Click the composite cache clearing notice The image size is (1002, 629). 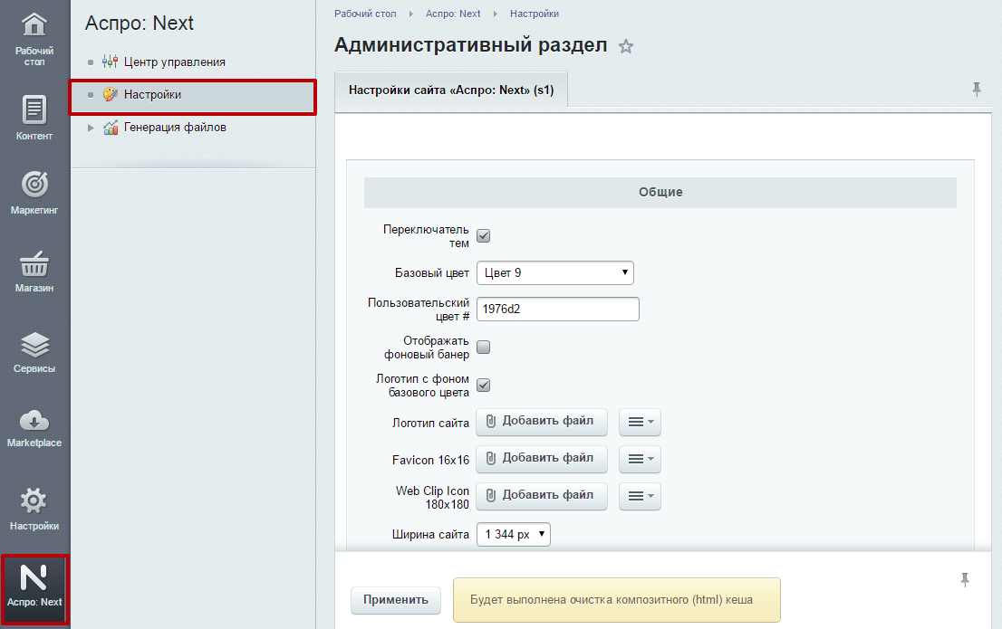click(617, 600)
